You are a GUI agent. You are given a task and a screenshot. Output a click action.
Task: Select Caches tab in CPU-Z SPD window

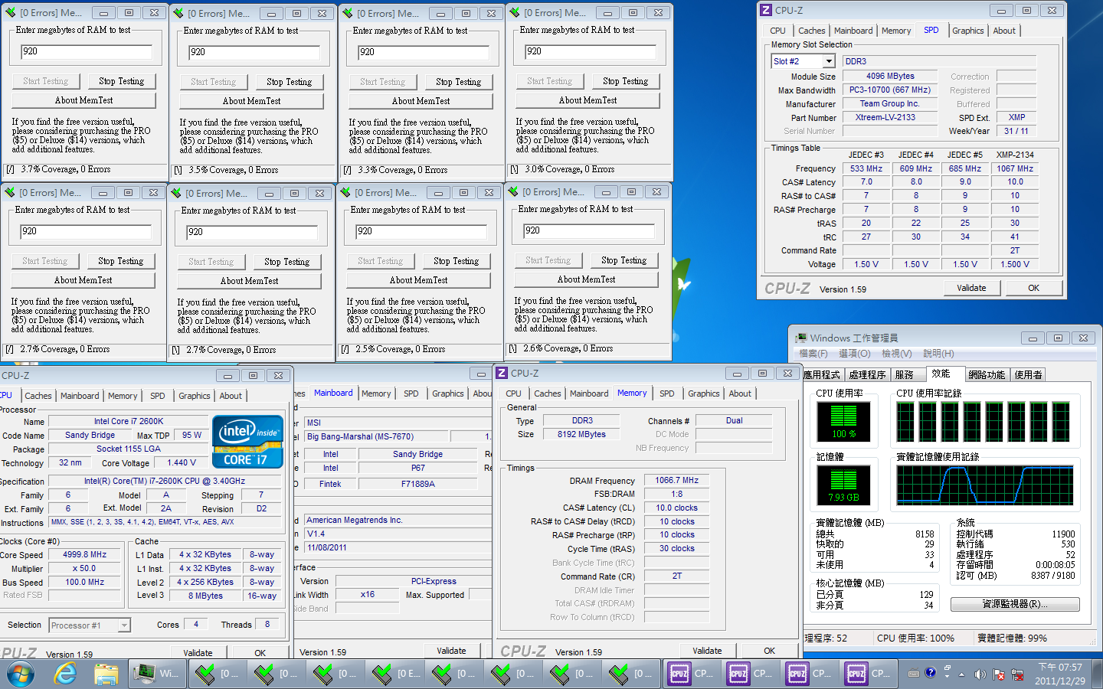tap(812, 31)
